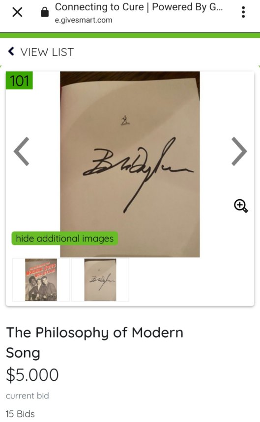The image size is (260, 422).
Task: Open the three-dot browser menu
Action: point(243,12)
